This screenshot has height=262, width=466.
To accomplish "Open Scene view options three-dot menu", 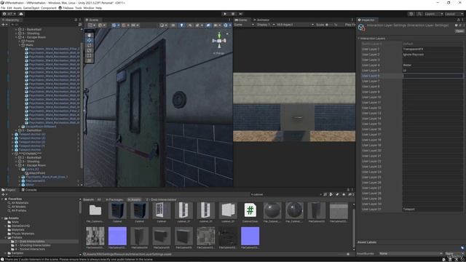I will 229,20.
